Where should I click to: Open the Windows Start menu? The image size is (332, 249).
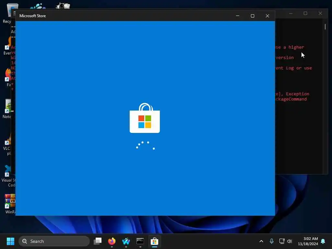[x=10, y=241]
